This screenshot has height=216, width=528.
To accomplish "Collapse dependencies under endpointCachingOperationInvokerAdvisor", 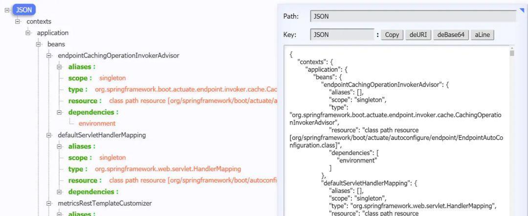I will tap(60, 112).
